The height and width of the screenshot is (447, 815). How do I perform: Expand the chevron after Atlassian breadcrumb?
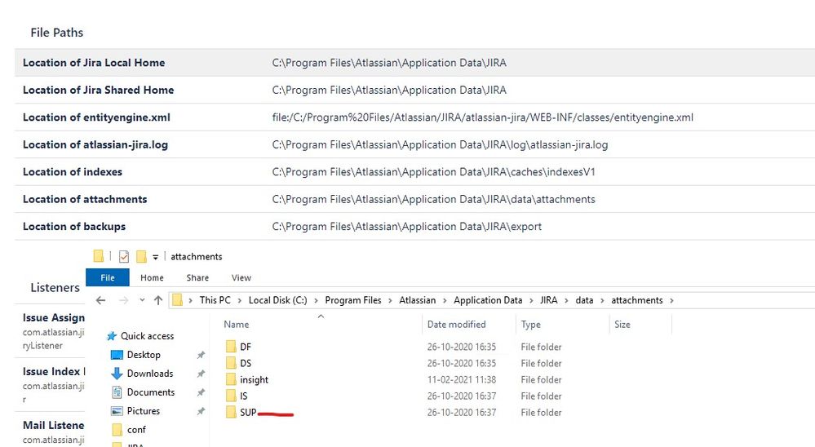[x=445, y=300]
